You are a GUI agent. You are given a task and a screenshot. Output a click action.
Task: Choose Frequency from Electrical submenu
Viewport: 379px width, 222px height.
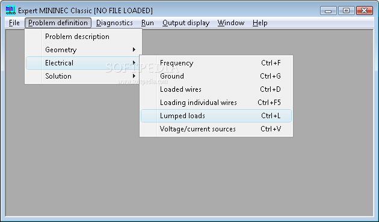[216, 63]
